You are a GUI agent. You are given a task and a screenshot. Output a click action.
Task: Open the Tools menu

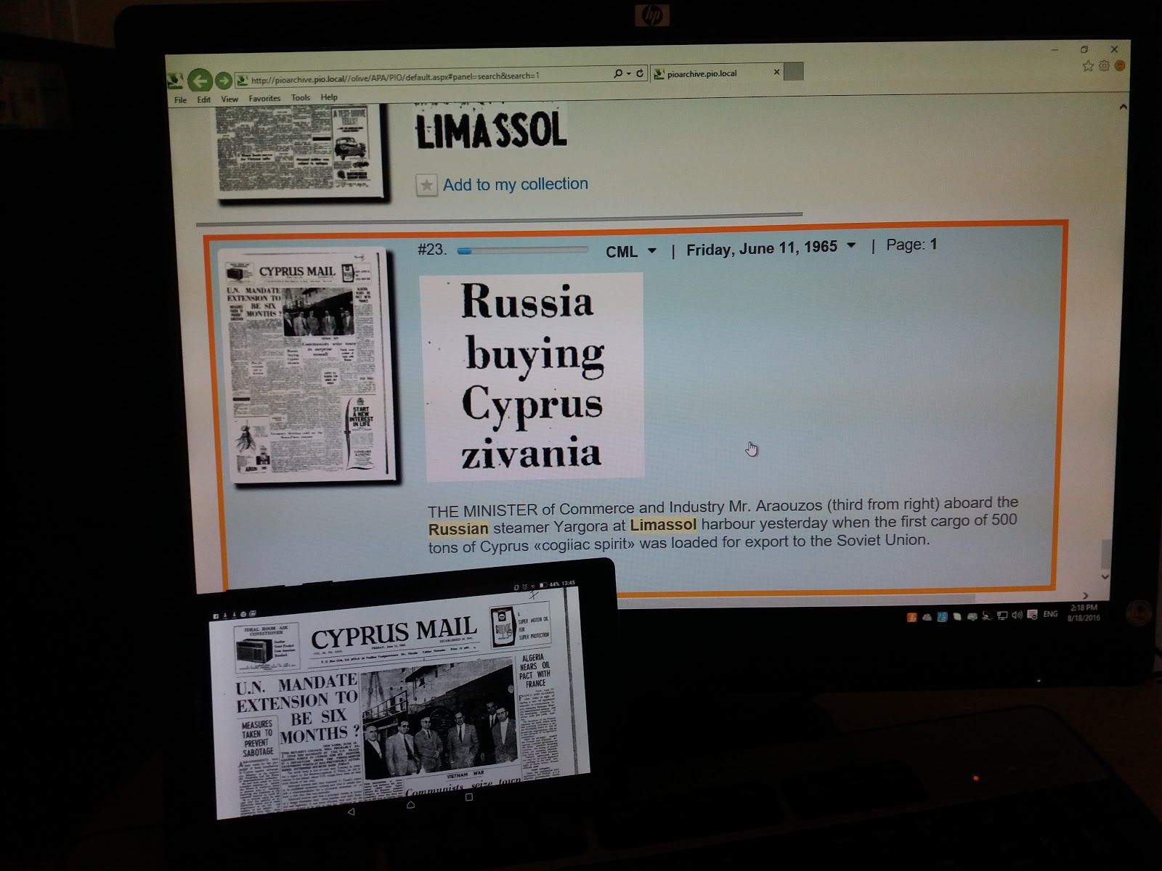pos(301,97)
